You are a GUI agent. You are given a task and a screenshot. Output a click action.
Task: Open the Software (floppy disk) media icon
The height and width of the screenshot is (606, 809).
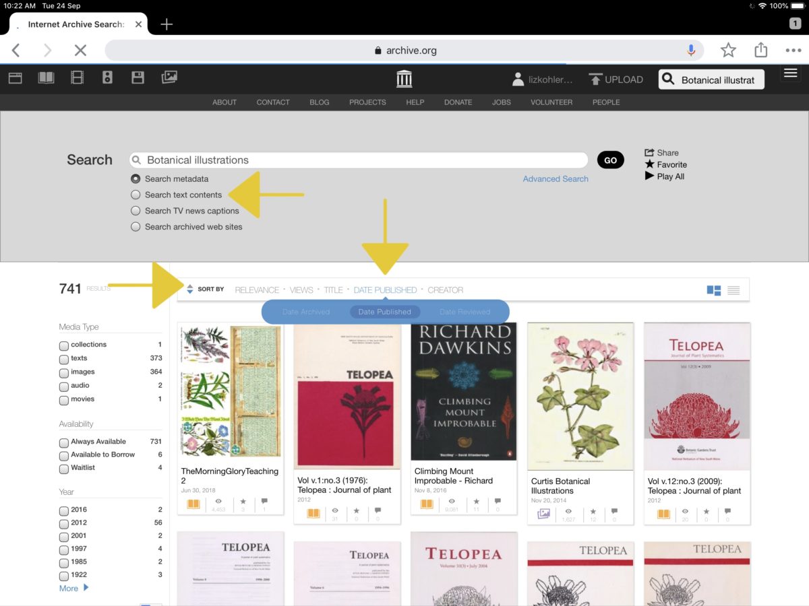pos(138,78)
